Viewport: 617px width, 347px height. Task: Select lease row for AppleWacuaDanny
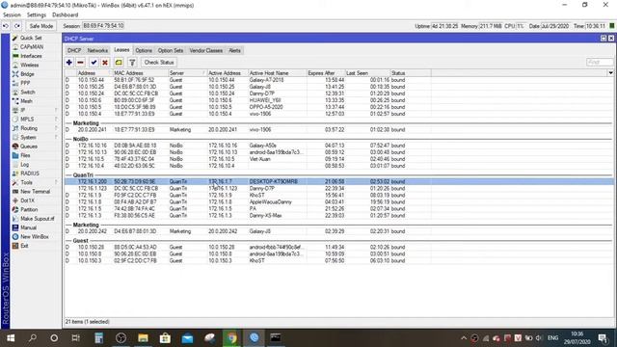coord(338,202)
